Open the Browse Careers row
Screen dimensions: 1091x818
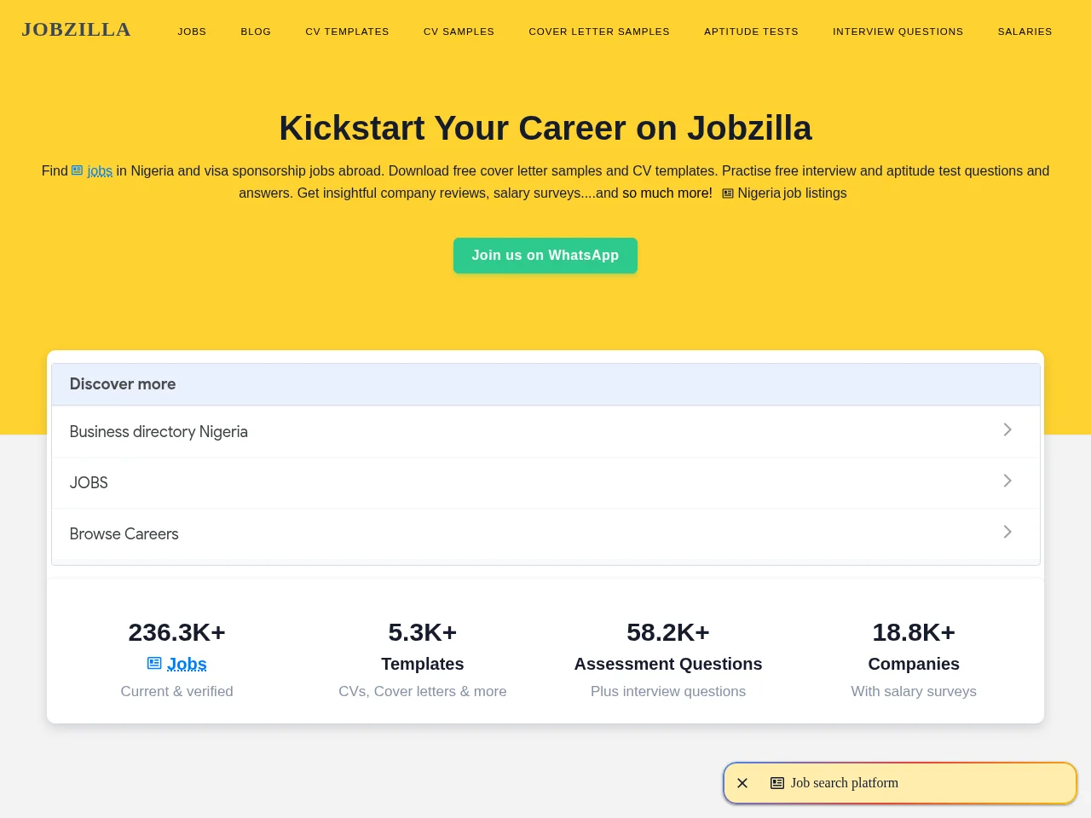pos(545,534)
